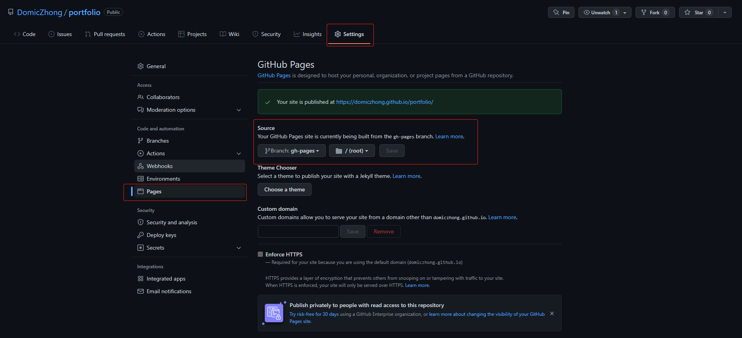This screenshot has width=742, height=338.
Task: Click Learn more about HTTPS enforcement
Action: tap(417, 285)
